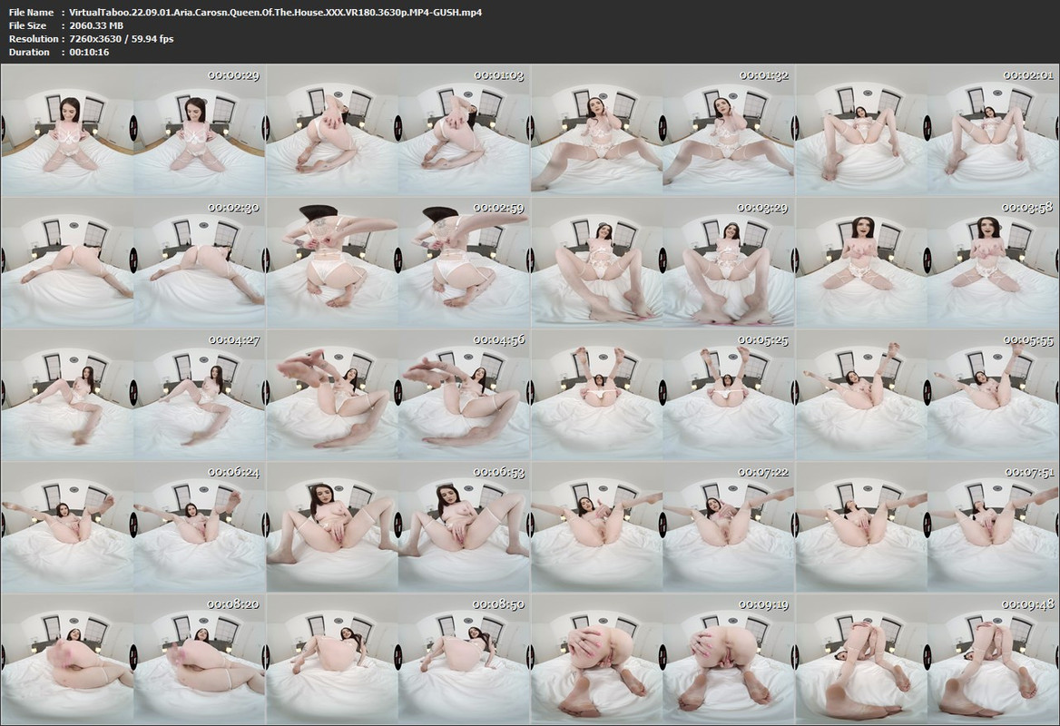Image resolution: width=1060 pixels, height=726 pixels.
Task: Choose the thumbnail stamped 00:07:22
Action: pos(663,527)
